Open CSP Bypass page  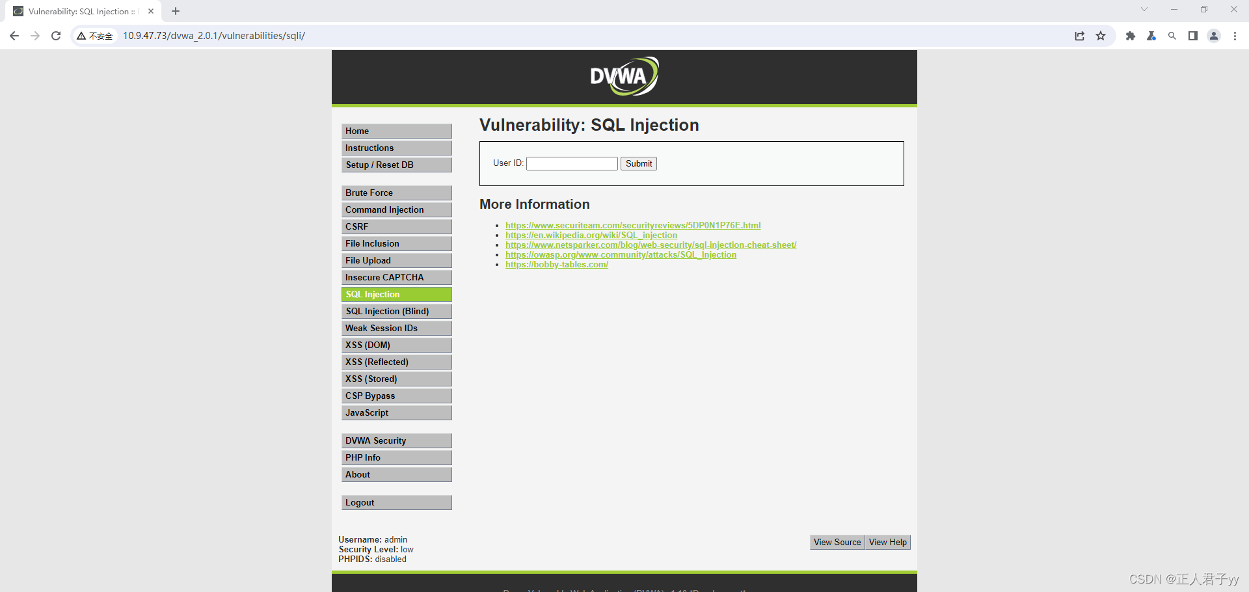tap(397, 396)
